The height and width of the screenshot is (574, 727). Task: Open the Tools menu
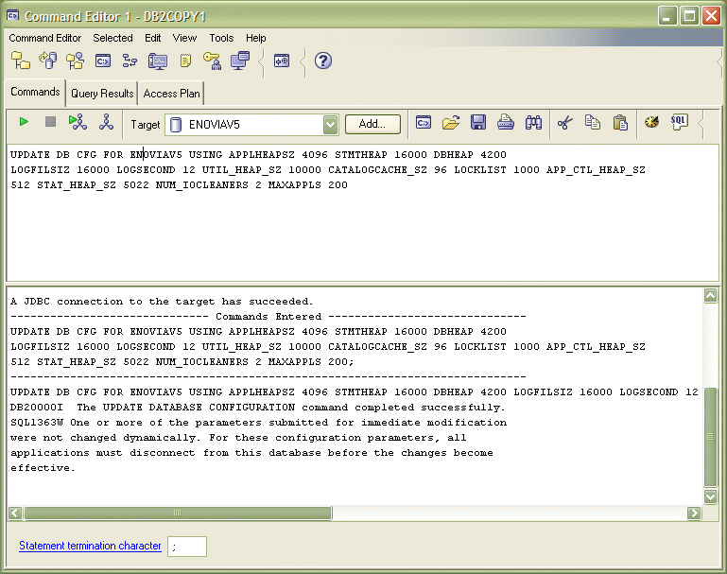coord(221,38)
